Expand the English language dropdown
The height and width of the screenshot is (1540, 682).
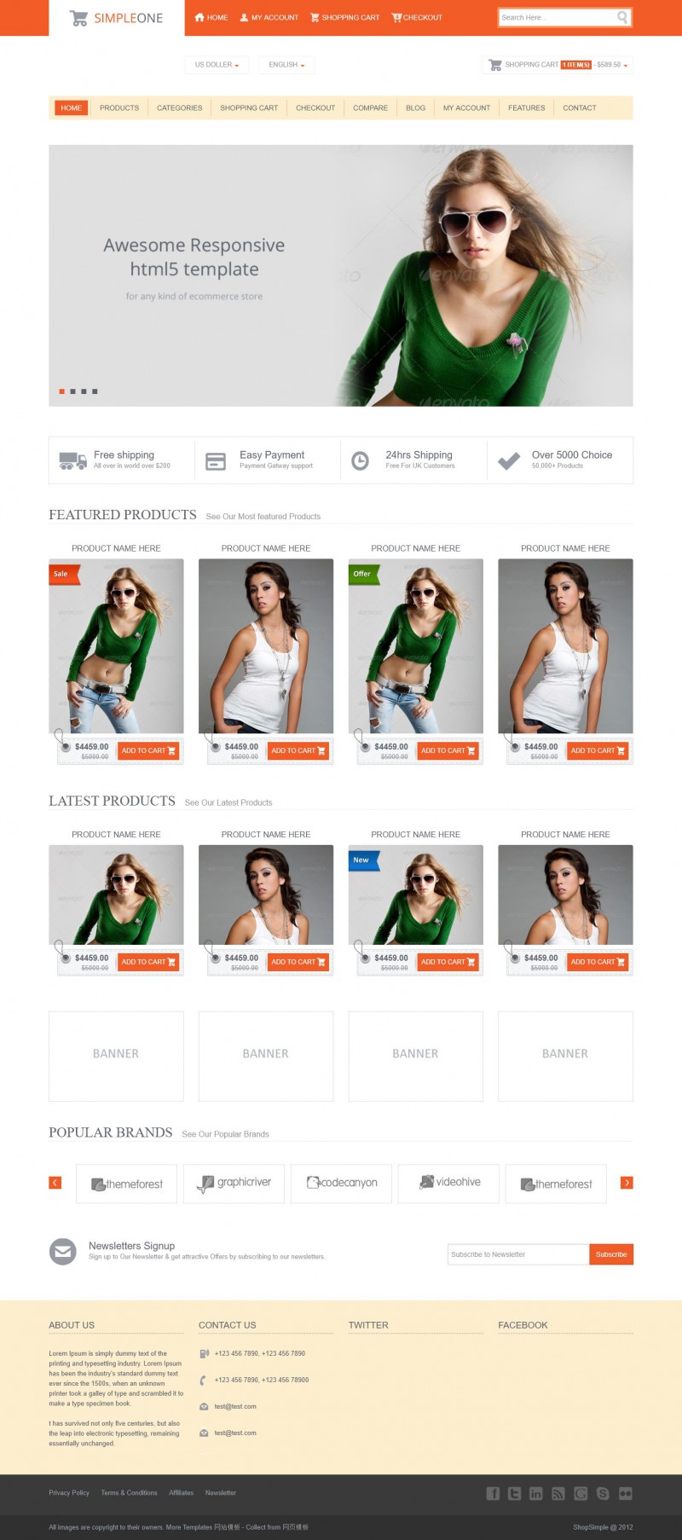point(286,65)
